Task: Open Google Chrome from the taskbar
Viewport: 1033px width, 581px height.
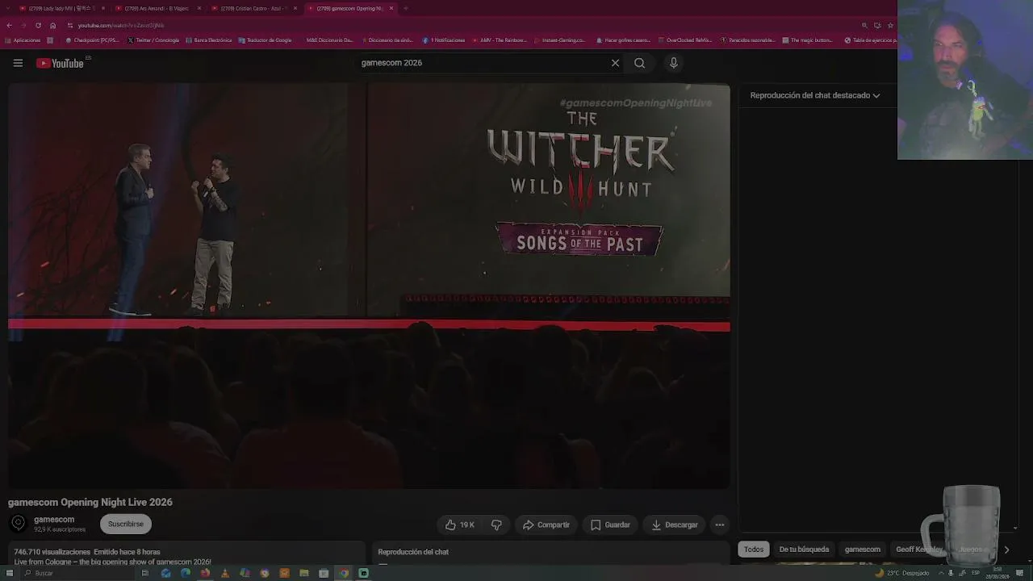Action: point(344,573)
